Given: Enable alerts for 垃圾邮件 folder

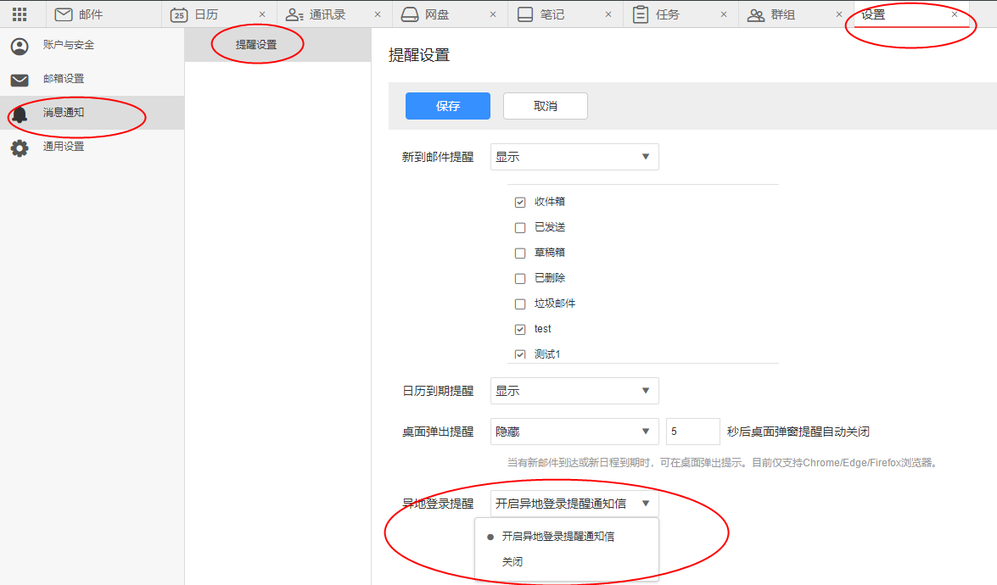Looking at the screenshot, I should tap(520, 304).
